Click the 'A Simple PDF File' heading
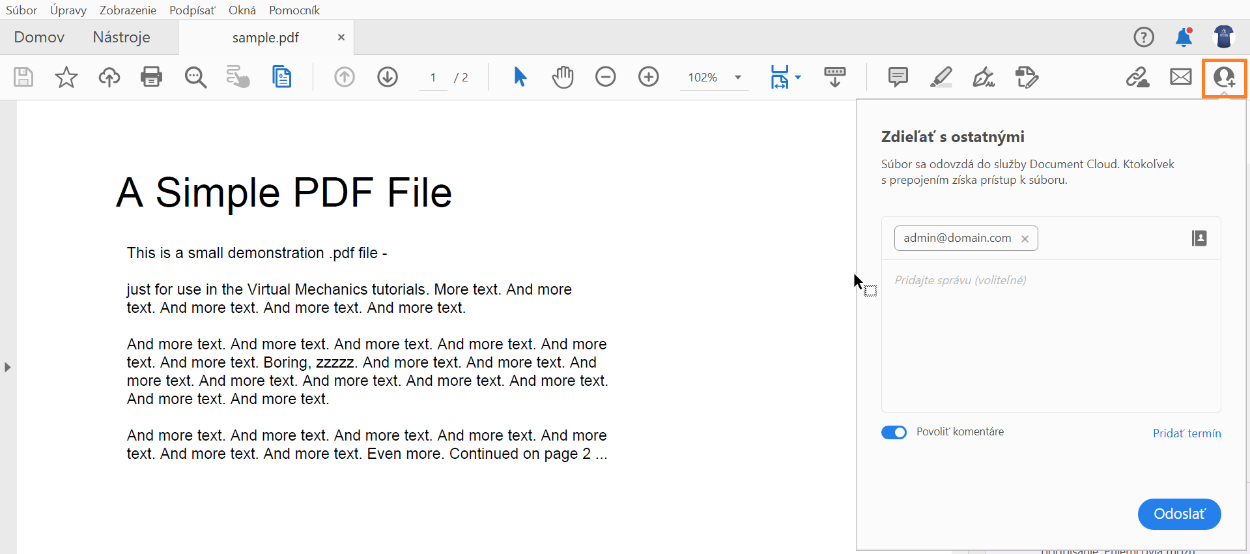Viewport: 1250px width, 554px height. click(284, 193)
